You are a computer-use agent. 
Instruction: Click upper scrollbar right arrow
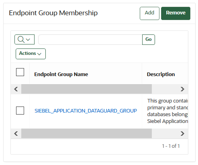coord(182,89)
